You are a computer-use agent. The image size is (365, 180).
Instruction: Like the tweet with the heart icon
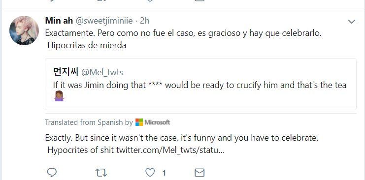click(150, 173)
